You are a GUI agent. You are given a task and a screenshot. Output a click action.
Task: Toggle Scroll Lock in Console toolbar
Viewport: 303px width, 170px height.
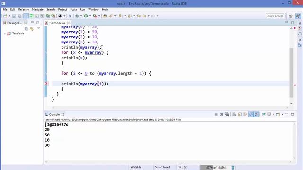240,114
